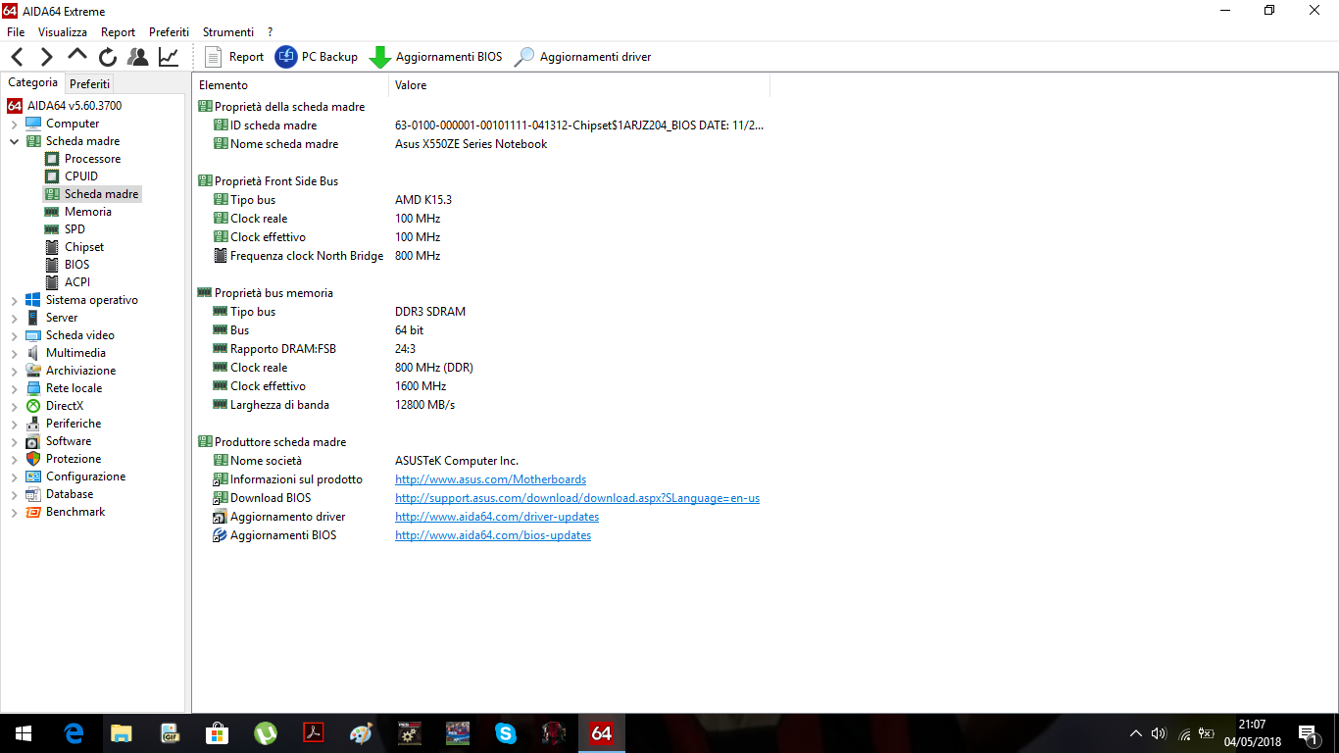
Task: Open the ? help menu
Action: point(270,32)
